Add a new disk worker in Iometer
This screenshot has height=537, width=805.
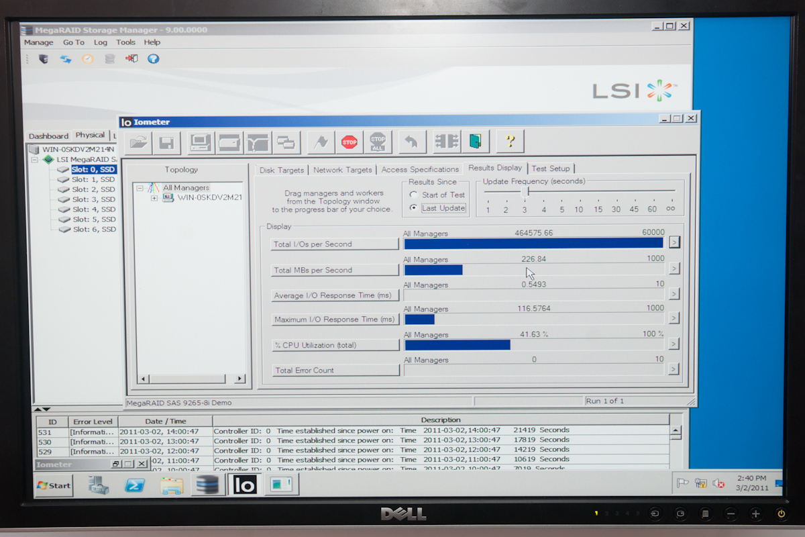[x=229, y=142]
